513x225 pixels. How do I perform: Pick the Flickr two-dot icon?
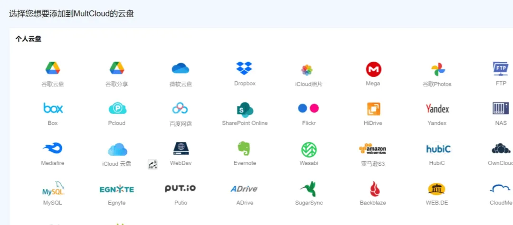(x=309, y=108)
